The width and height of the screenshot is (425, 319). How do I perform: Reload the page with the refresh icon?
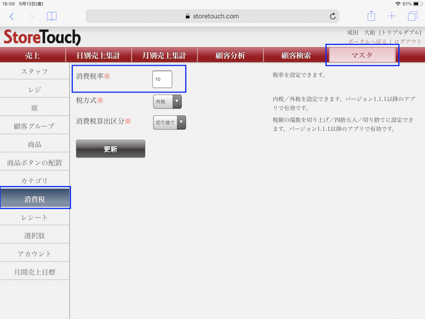(333, 16)
